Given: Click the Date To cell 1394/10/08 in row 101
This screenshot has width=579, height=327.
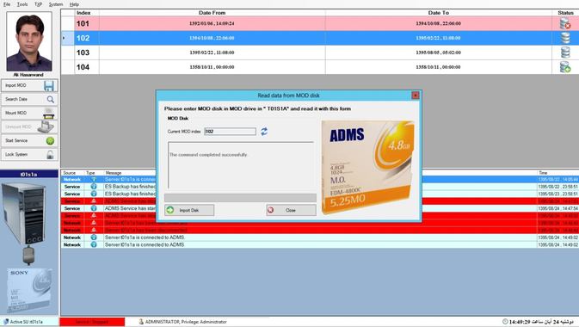Looking at the screenshot, I should [438, 23].
